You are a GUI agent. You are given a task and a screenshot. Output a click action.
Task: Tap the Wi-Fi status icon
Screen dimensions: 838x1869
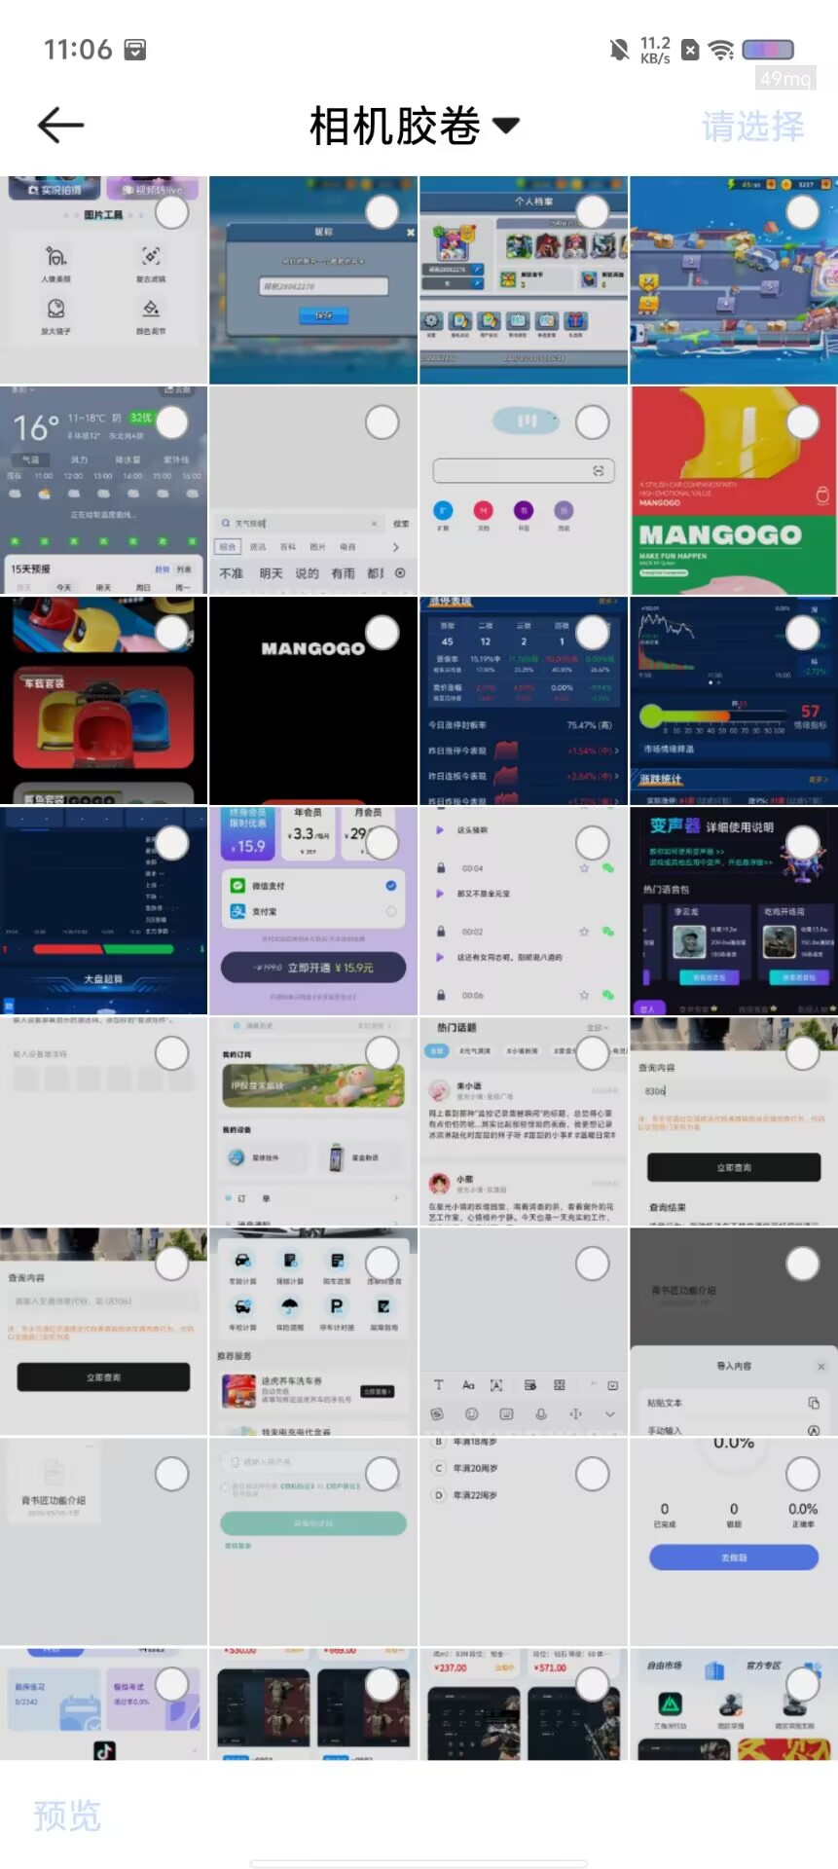click(721, 50)
